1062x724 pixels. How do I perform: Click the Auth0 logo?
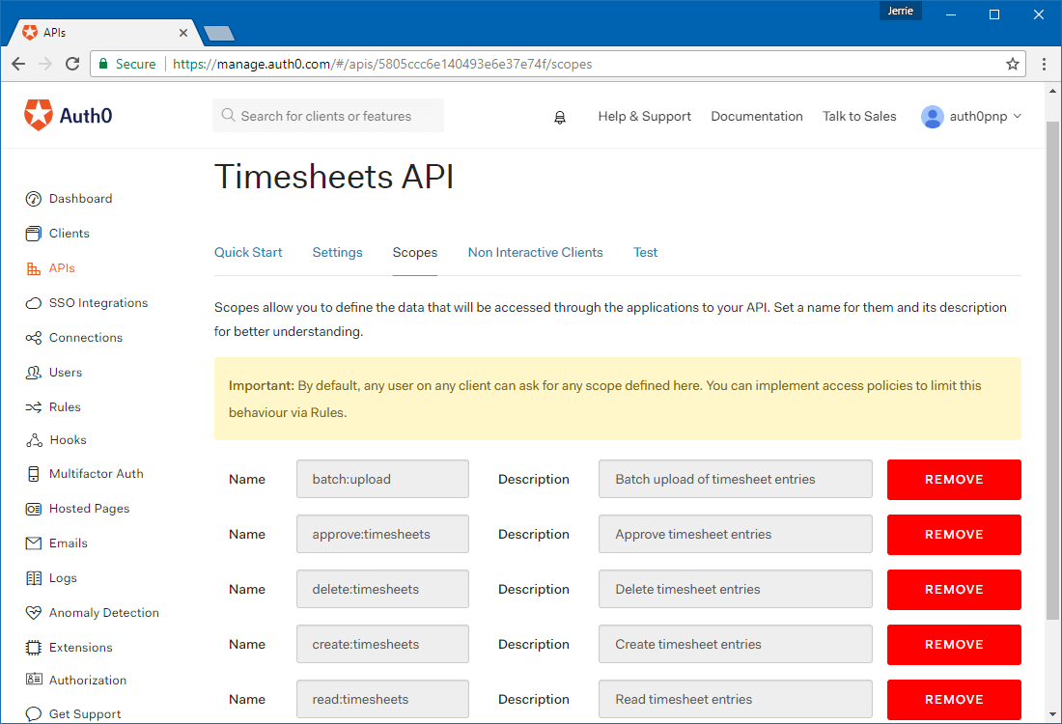[x=68, y=114]
